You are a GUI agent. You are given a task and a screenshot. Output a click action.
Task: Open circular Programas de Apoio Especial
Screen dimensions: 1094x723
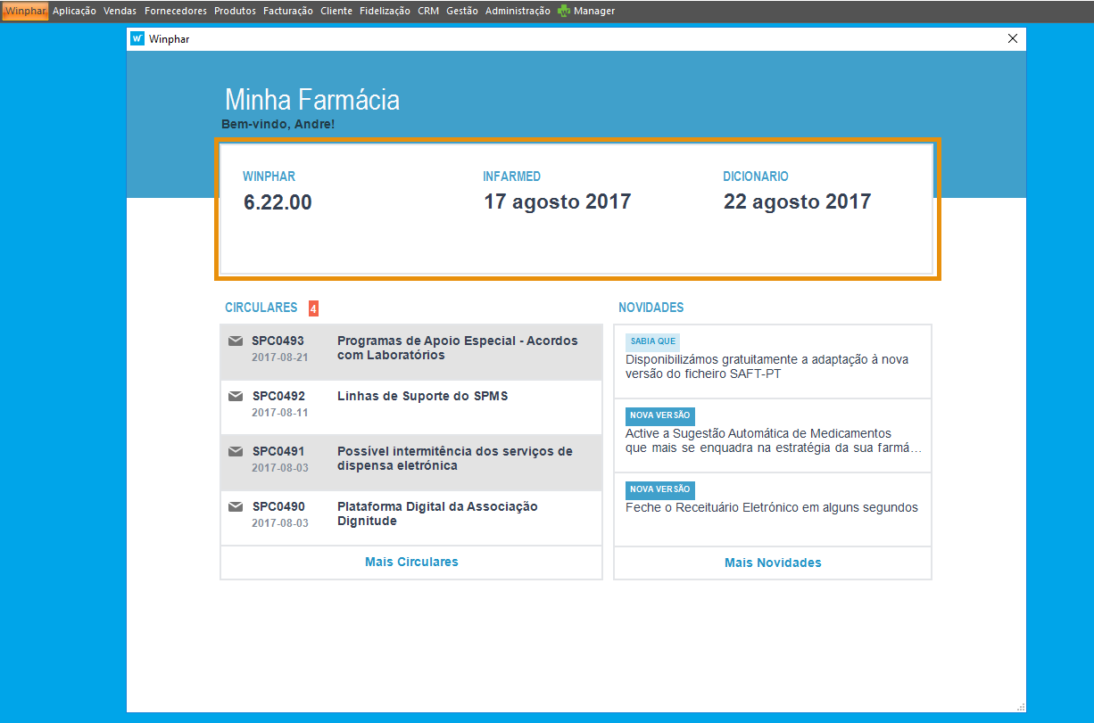[457, 348]
